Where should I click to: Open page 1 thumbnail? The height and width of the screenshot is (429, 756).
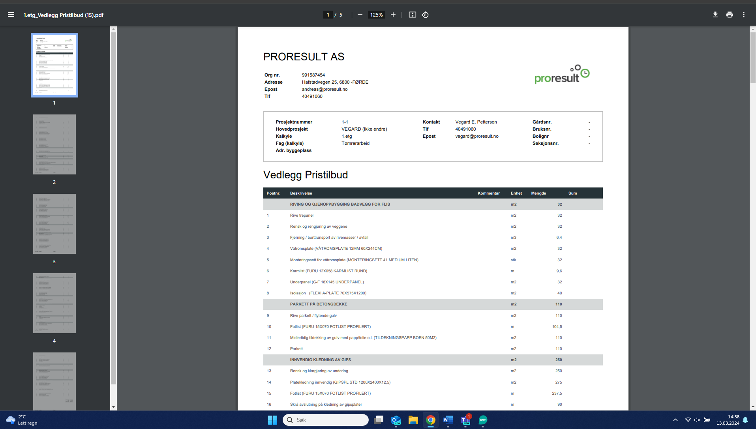[54, 65]
